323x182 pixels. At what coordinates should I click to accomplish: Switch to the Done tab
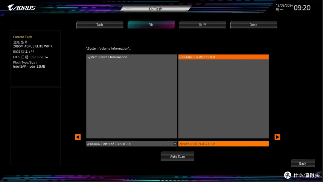point(254,25)
